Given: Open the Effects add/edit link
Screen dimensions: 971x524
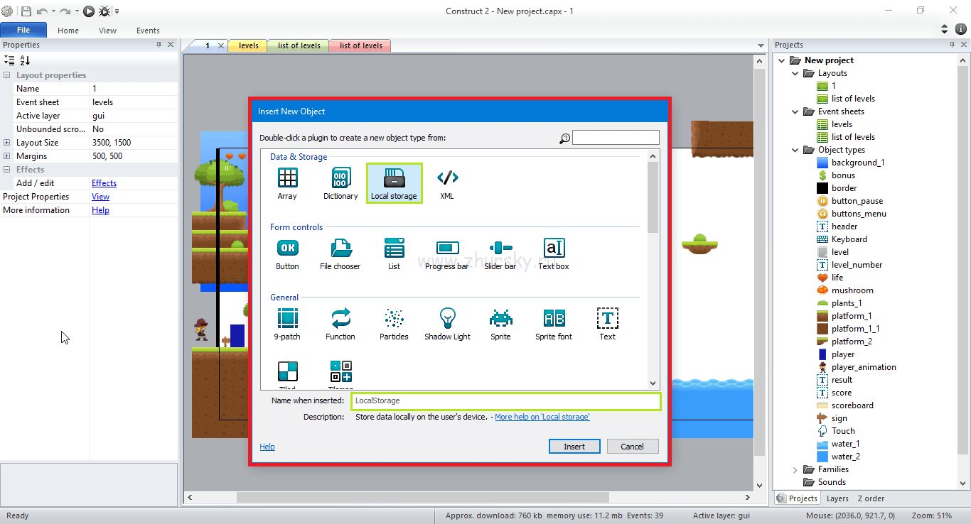Looking at the screenshot, I should tap(104, 183).
